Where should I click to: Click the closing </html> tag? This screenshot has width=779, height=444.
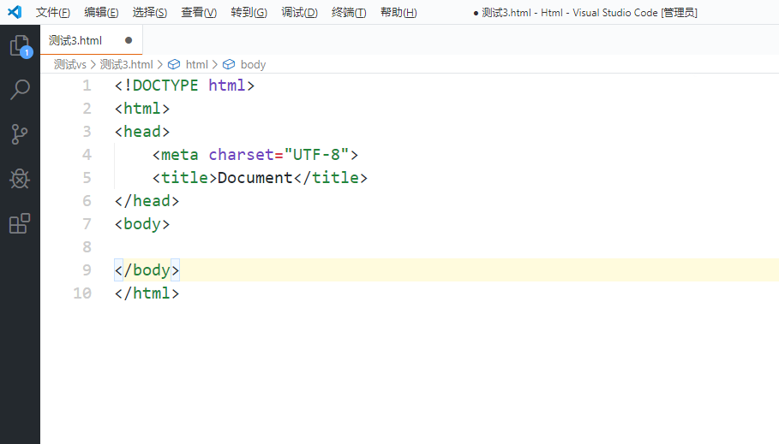(x=147, y=293)
